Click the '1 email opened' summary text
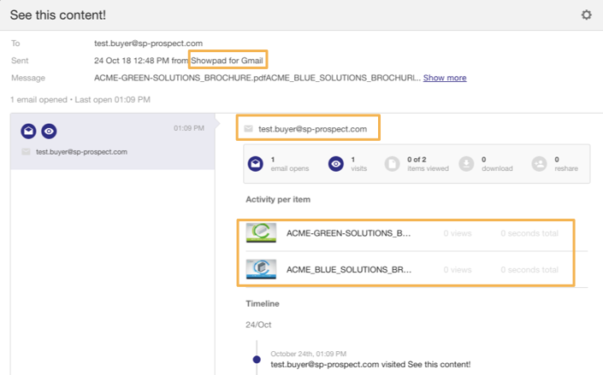The width and height of the screenshot is (603, 375). point(38,99)
